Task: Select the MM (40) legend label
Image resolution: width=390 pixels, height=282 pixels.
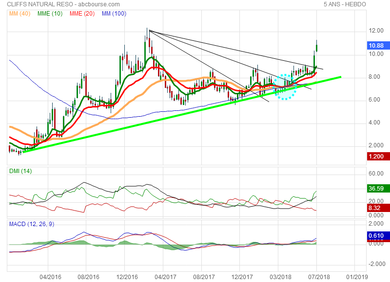Action: click(19, 14)
